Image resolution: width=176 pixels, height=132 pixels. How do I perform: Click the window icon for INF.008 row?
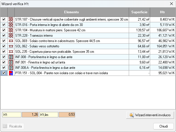coord(11,57)
